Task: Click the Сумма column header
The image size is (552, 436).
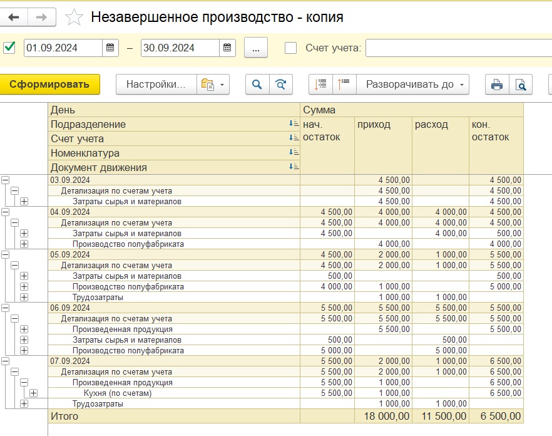Action: pyautogui.click(x=412, y=110)
